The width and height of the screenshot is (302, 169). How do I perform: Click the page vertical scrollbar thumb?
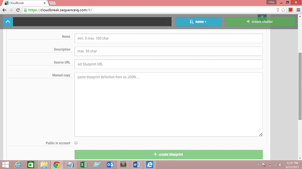(x=300, y=86)
